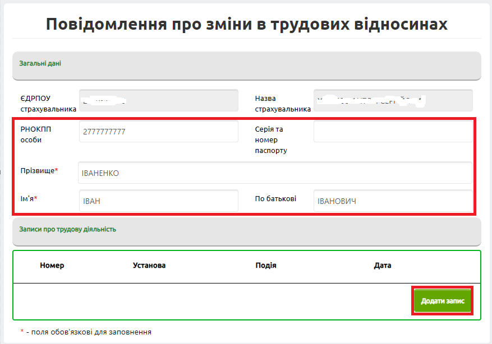Viewport: 492px width, 344px height.
Task: Click the По батькові label text
Action: click(x=275, y=198)
